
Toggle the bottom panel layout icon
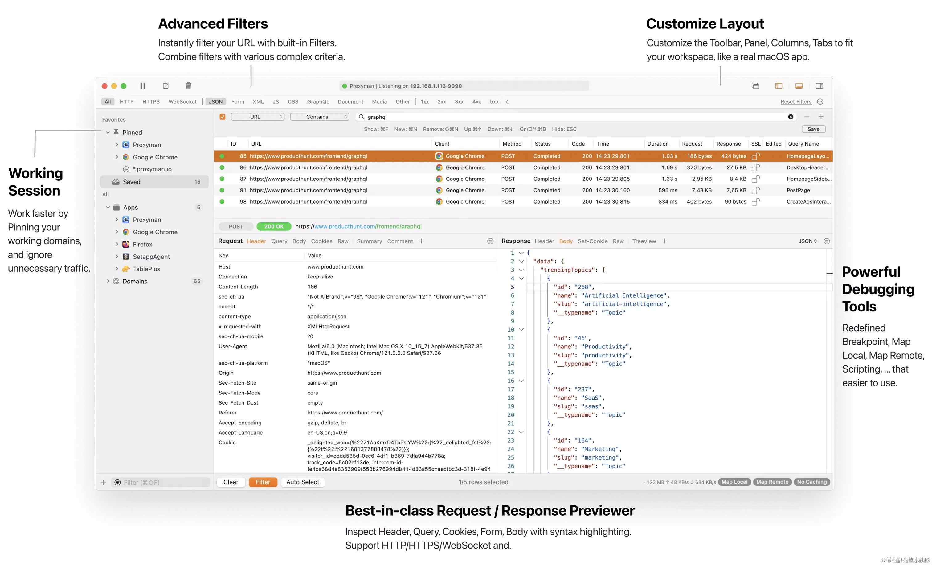click(x=799, y=86)
